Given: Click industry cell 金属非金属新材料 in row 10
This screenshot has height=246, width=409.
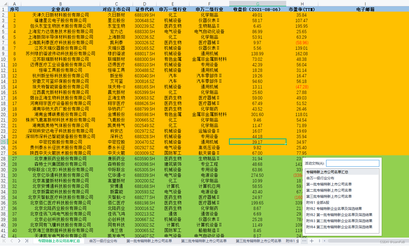Looking at the screenshot, I should pos(209,59).
